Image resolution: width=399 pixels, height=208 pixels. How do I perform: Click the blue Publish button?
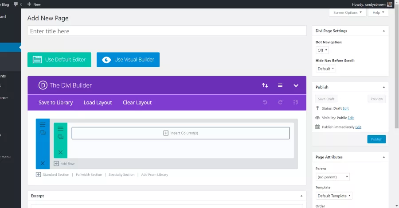376,139
